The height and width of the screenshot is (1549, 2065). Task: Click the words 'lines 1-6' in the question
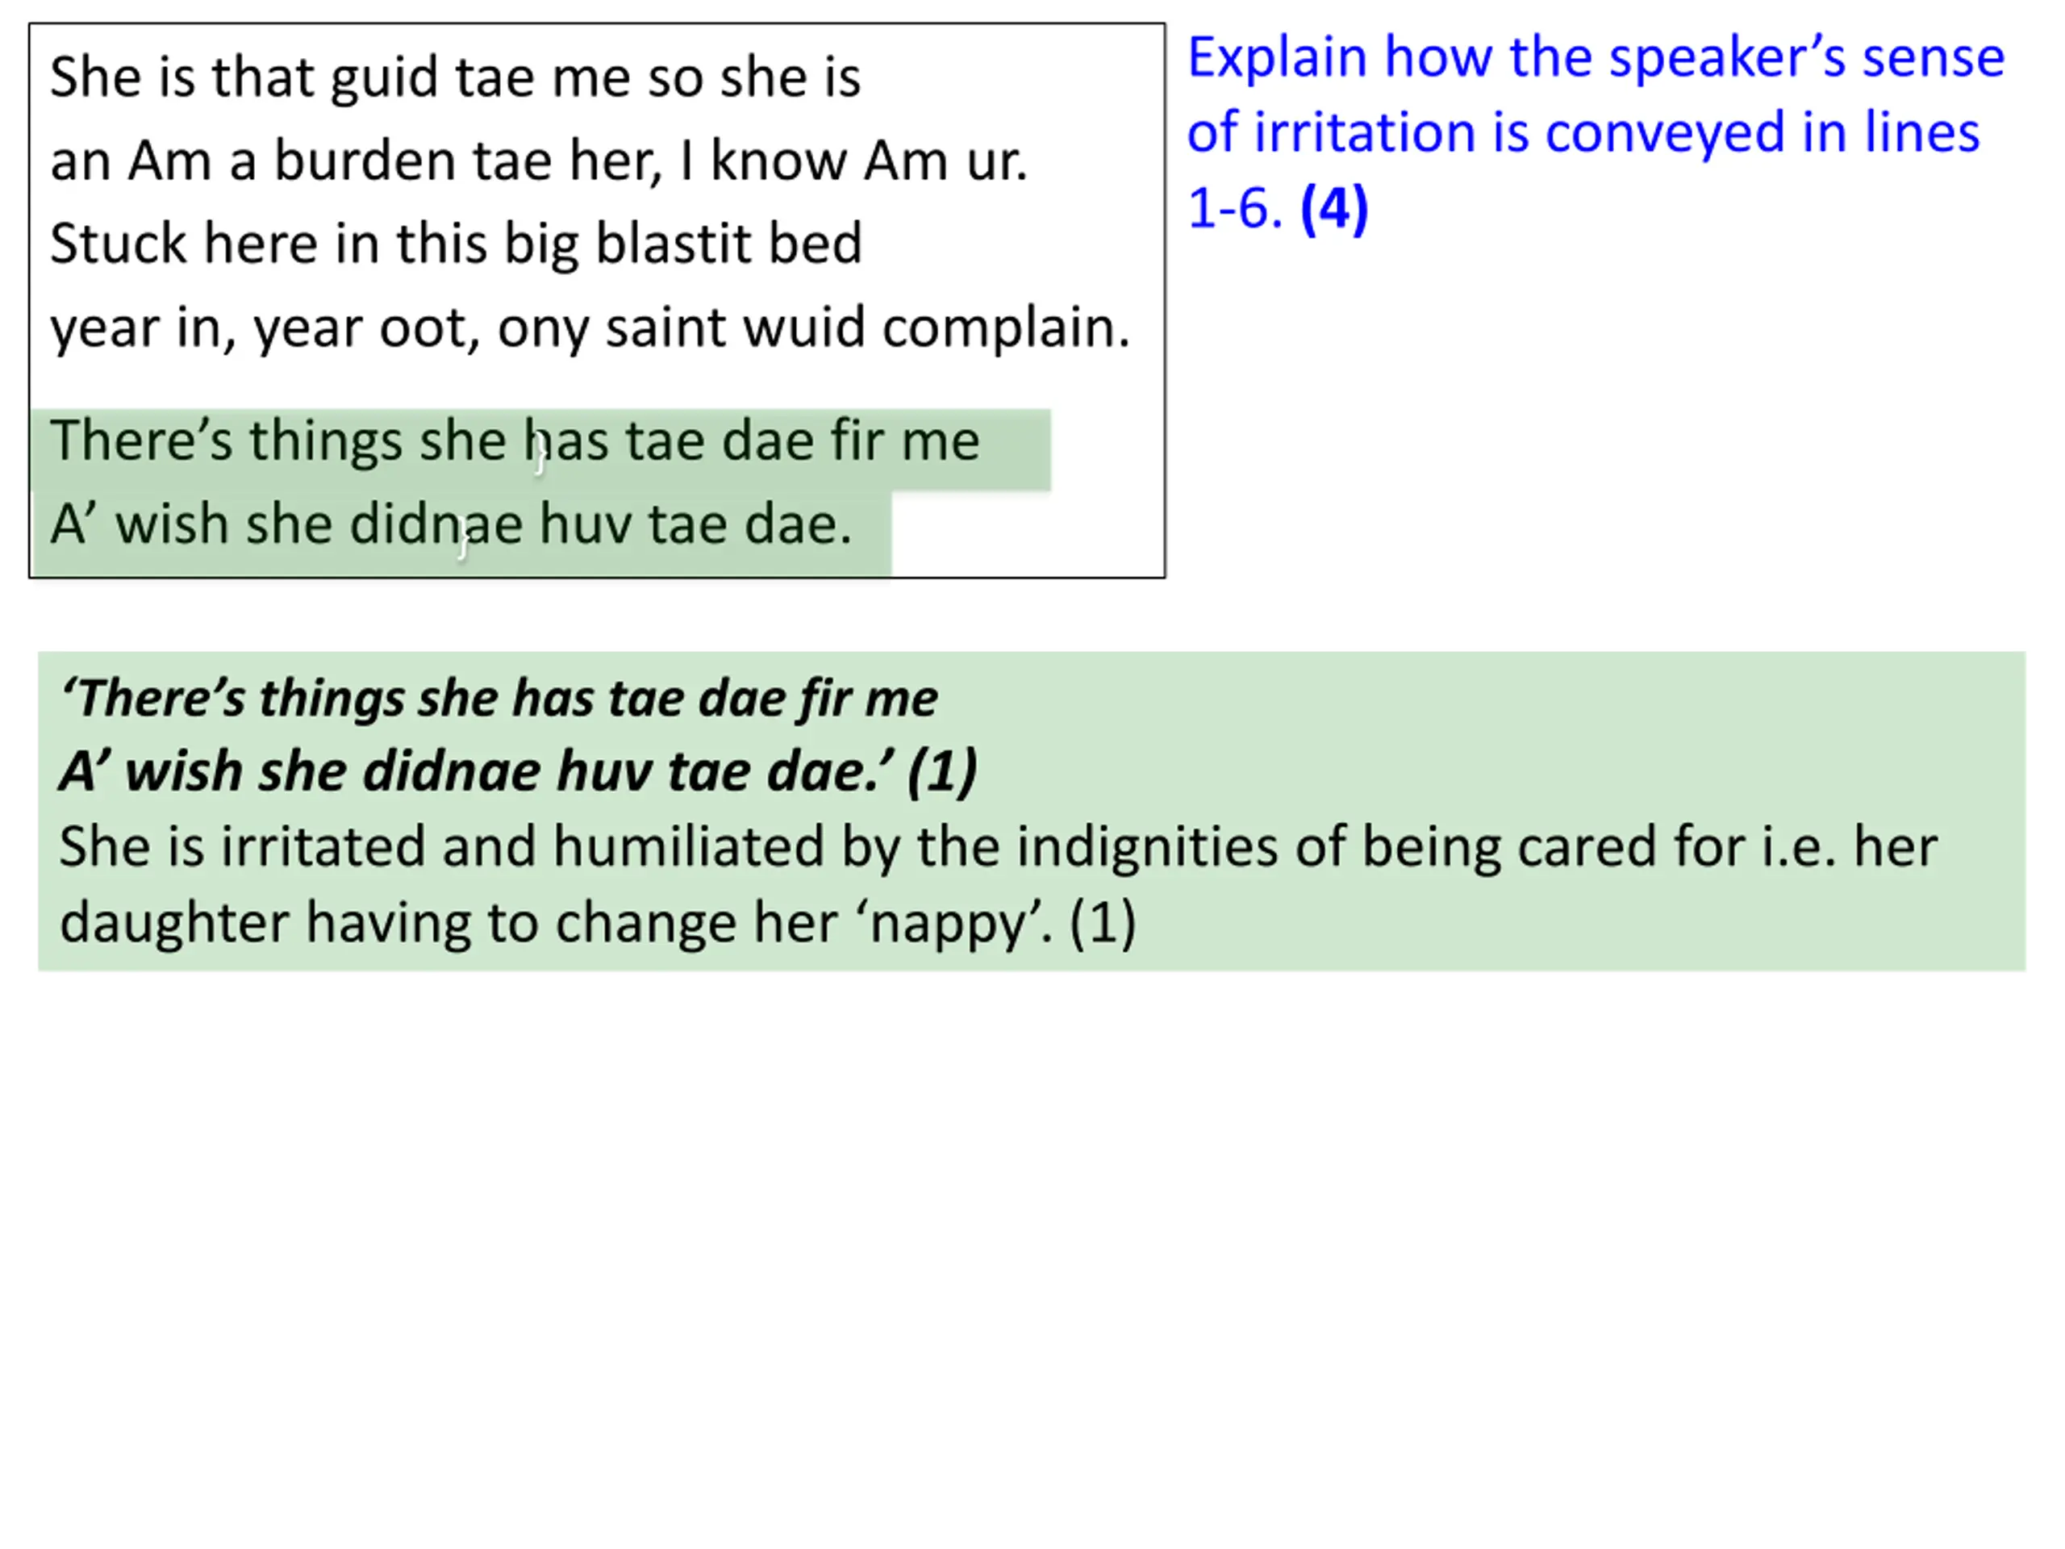(1583, 169)
